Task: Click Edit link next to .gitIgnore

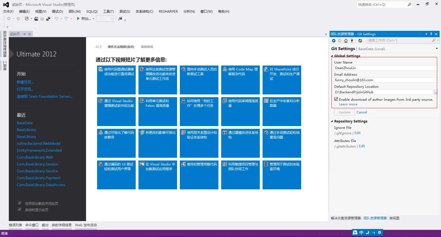Action: click(x=357, y=133)
